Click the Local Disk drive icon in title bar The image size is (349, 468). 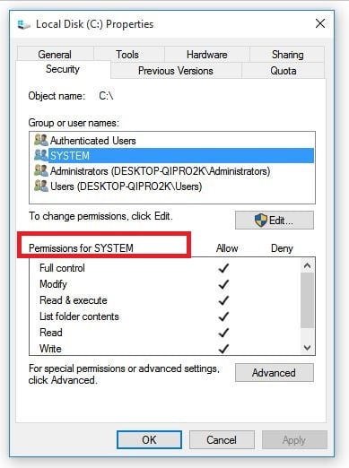(x=24, y=24)
